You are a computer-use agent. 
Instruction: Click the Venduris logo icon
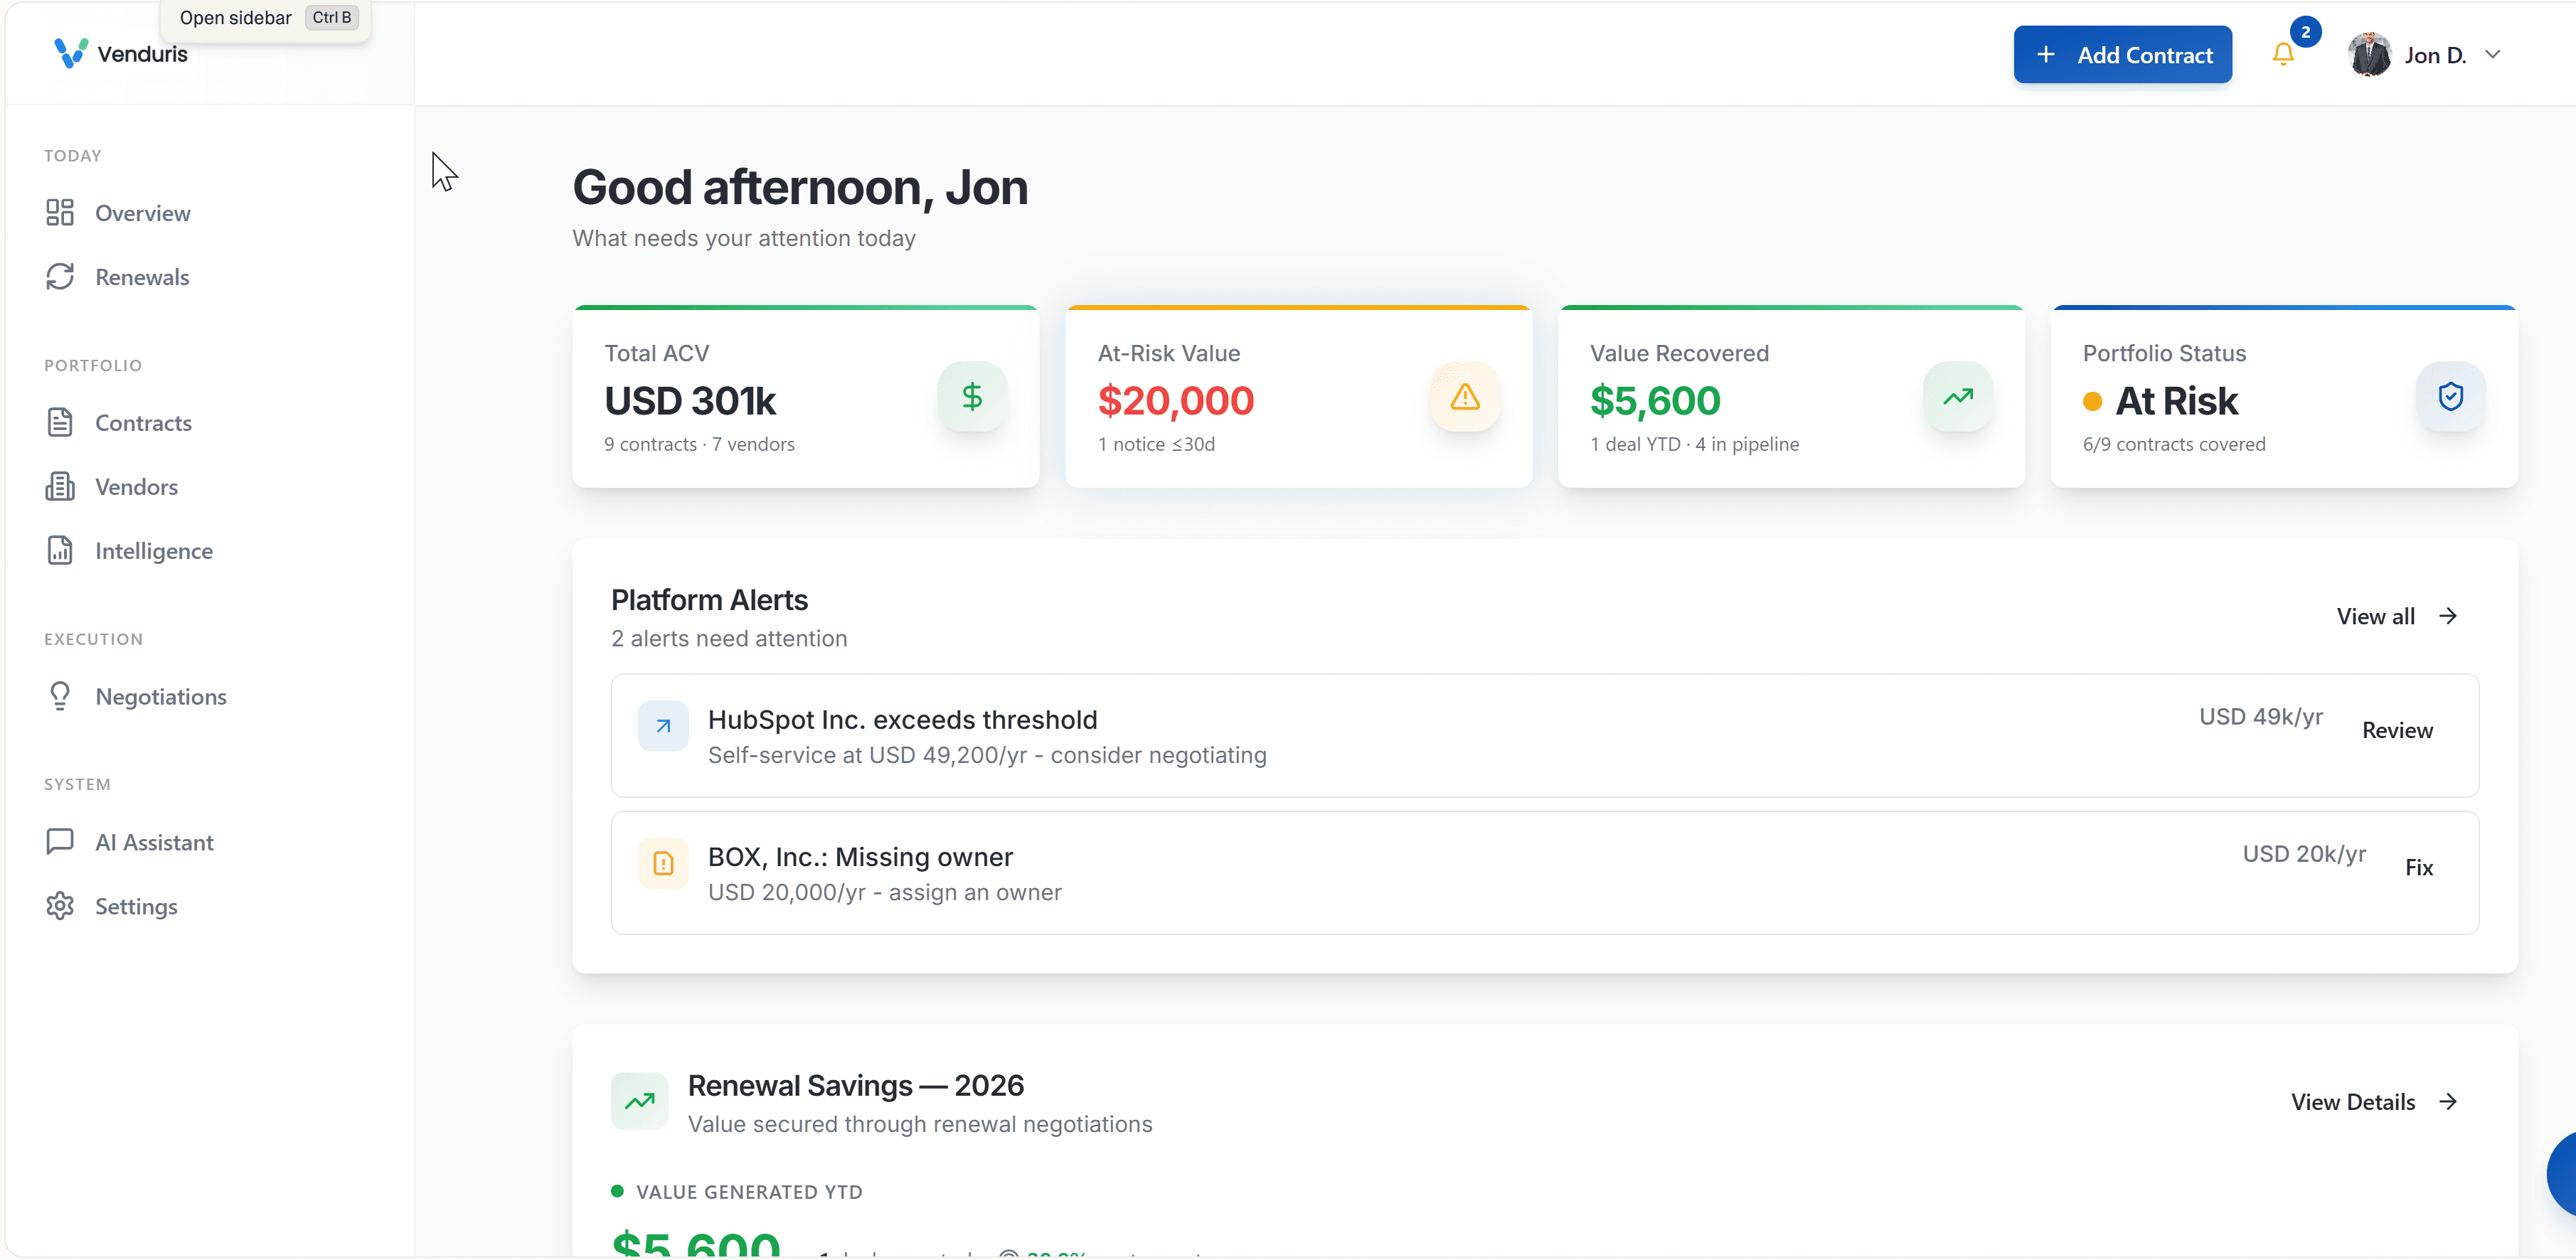71,53
